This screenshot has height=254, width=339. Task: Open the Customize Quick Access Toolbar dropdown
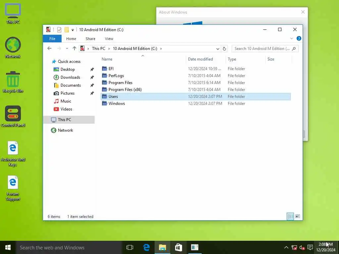(73, 30)
